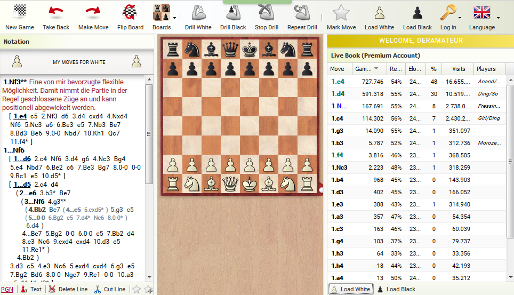Toggle the Mark Move star

click(x=341, y=12)
